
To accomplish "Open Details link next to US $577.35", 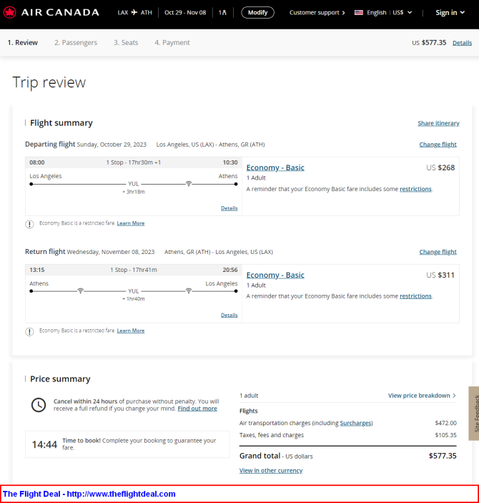I will [x=462, y=43].
